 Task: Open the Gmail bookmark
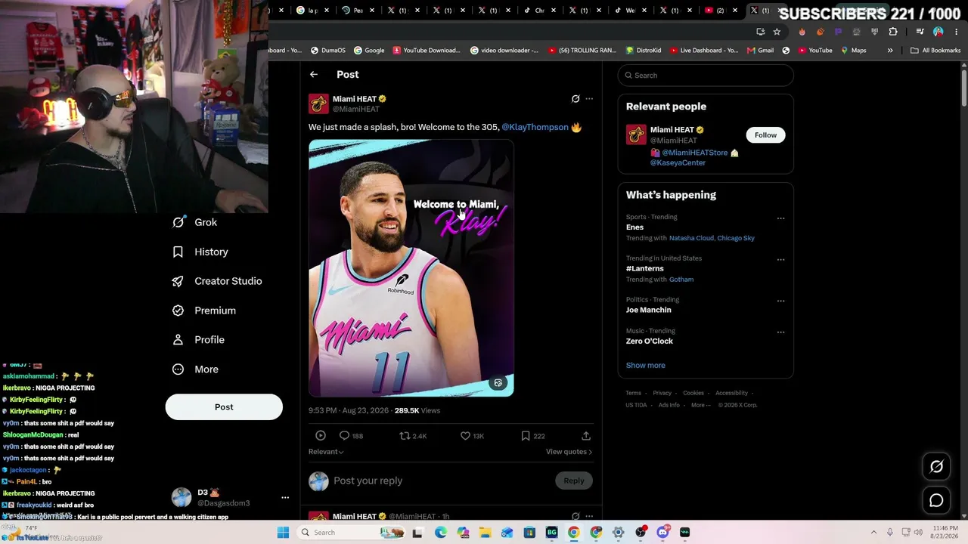point(760,51)
